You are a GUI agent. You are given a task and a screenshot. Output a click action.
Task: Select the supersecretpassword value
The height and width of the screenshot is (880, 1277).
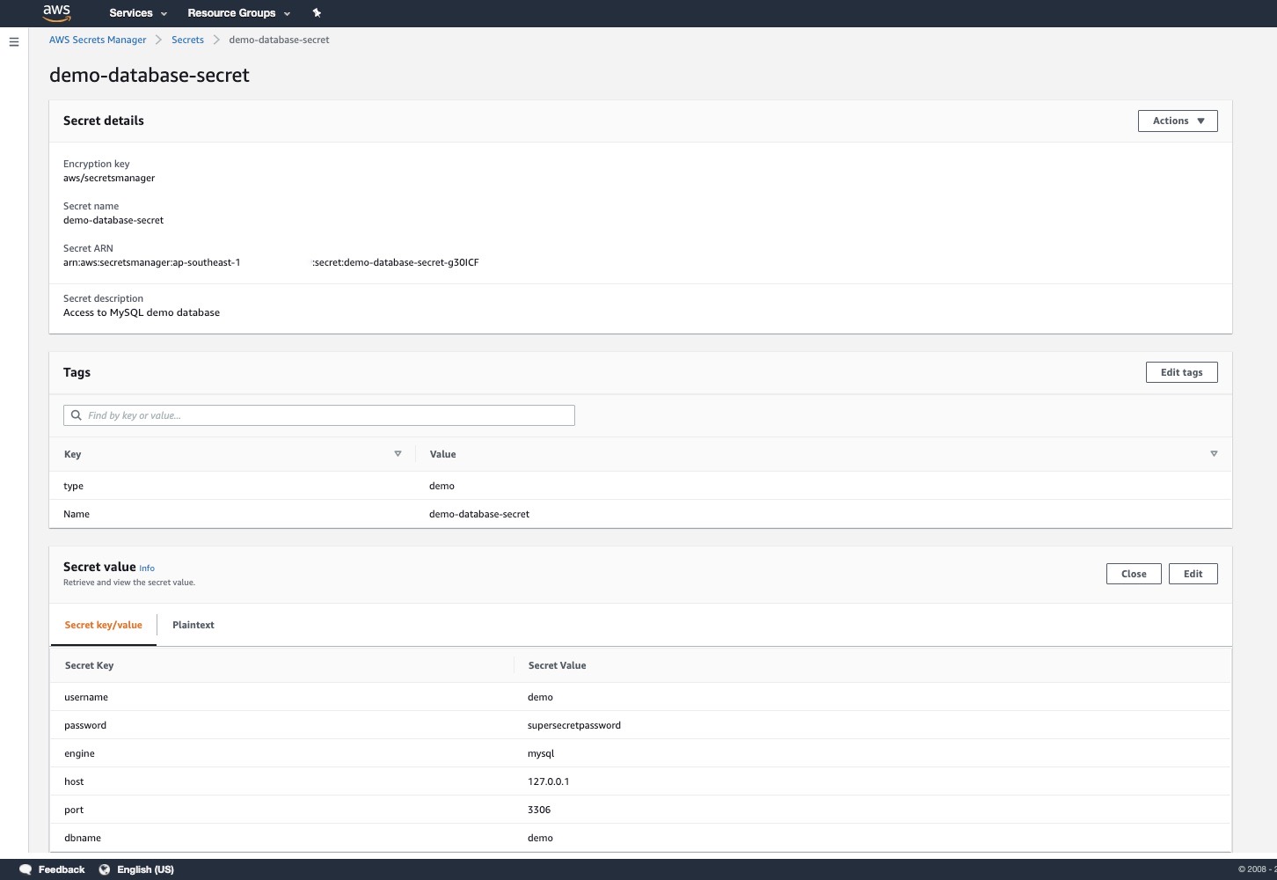tap(574, 725)
